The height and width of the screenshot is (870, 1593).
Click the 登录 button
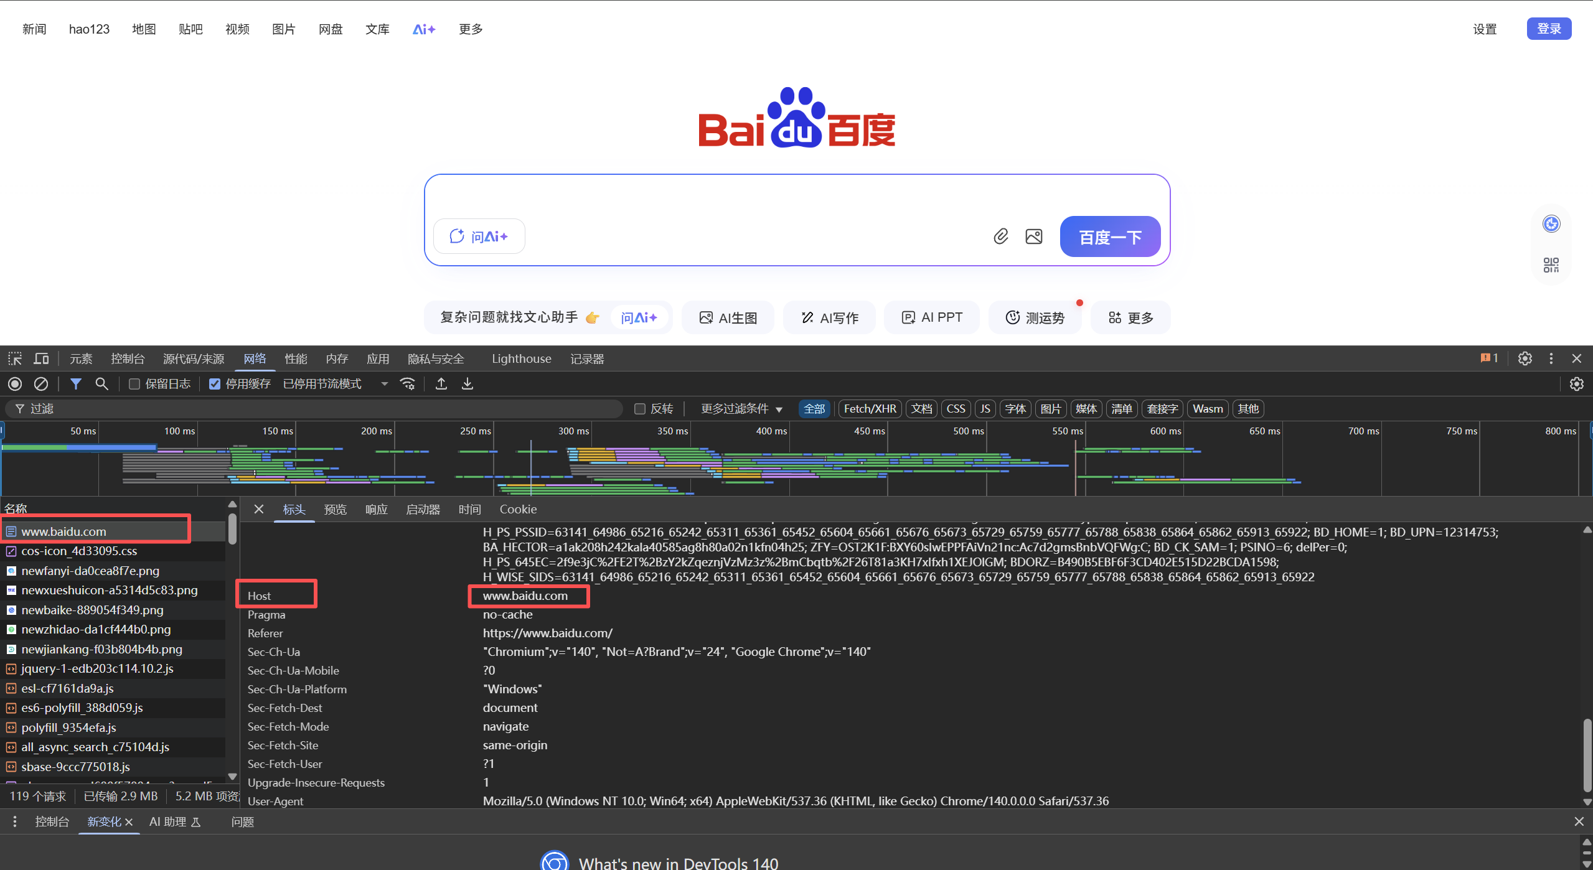pyautogui.click(x=1549, y=29)
